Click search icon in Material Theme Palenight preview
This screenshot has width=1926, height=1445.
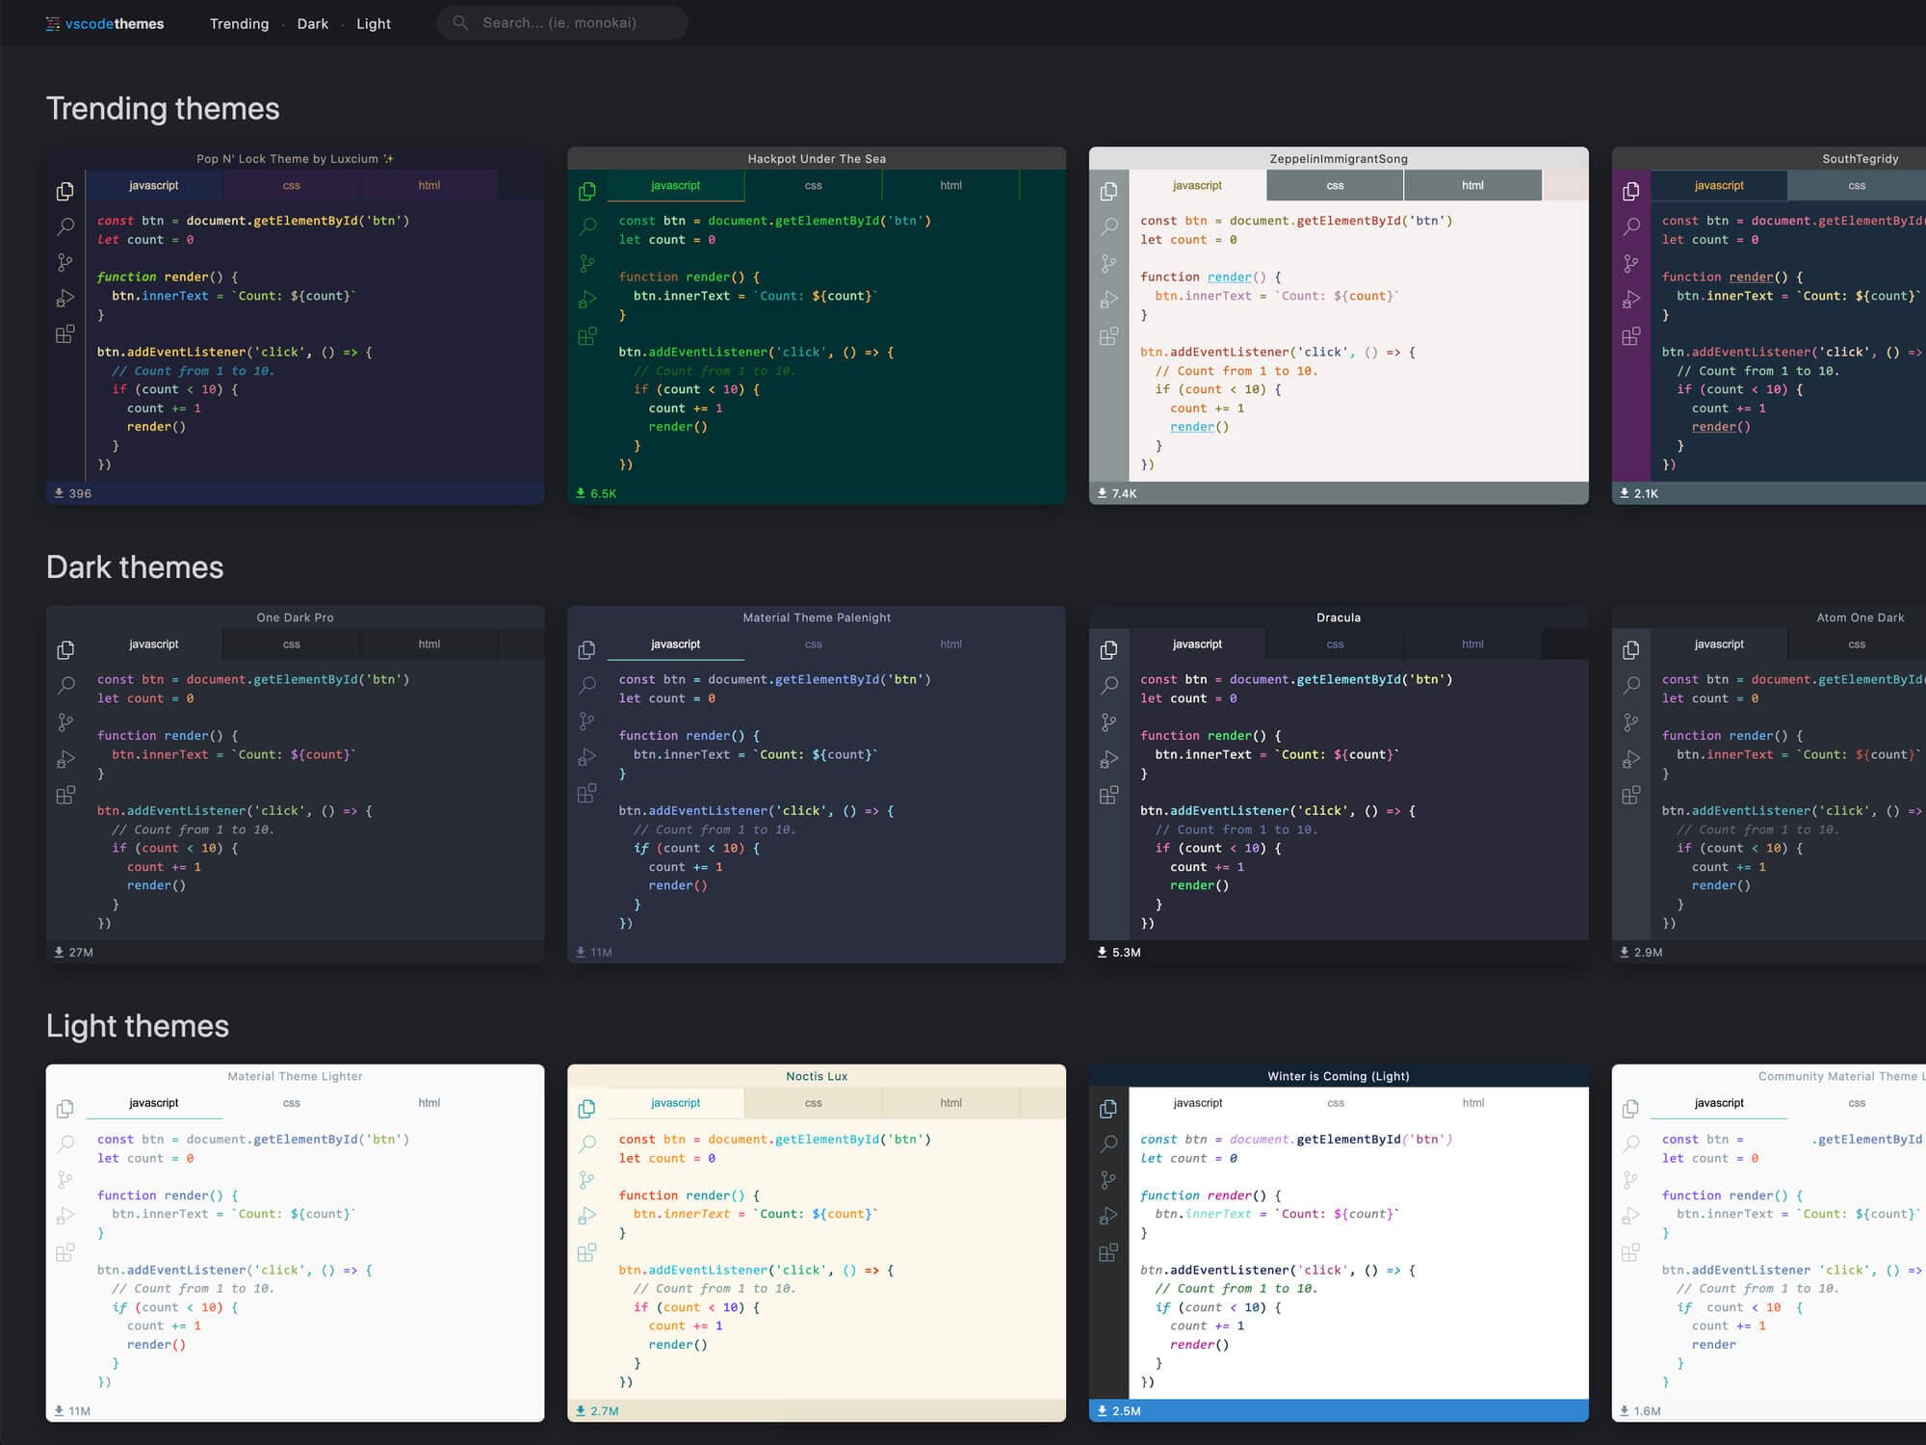click(586, 685)
